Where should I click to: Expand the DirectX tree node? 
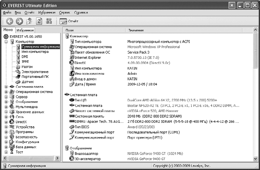(x=6, y=122)
